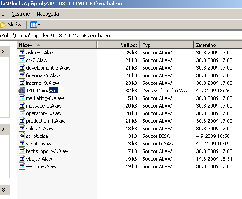242x199 pixels.
Task: Sort files by Změněno column header
Action: tap(217, 45)
